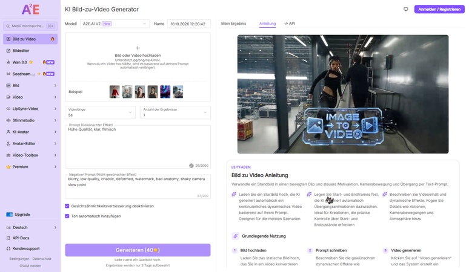This screenshot has height=272, width=469.
Task: Open Bildeditor from the sidebar
Action: [x=30, y=51]
